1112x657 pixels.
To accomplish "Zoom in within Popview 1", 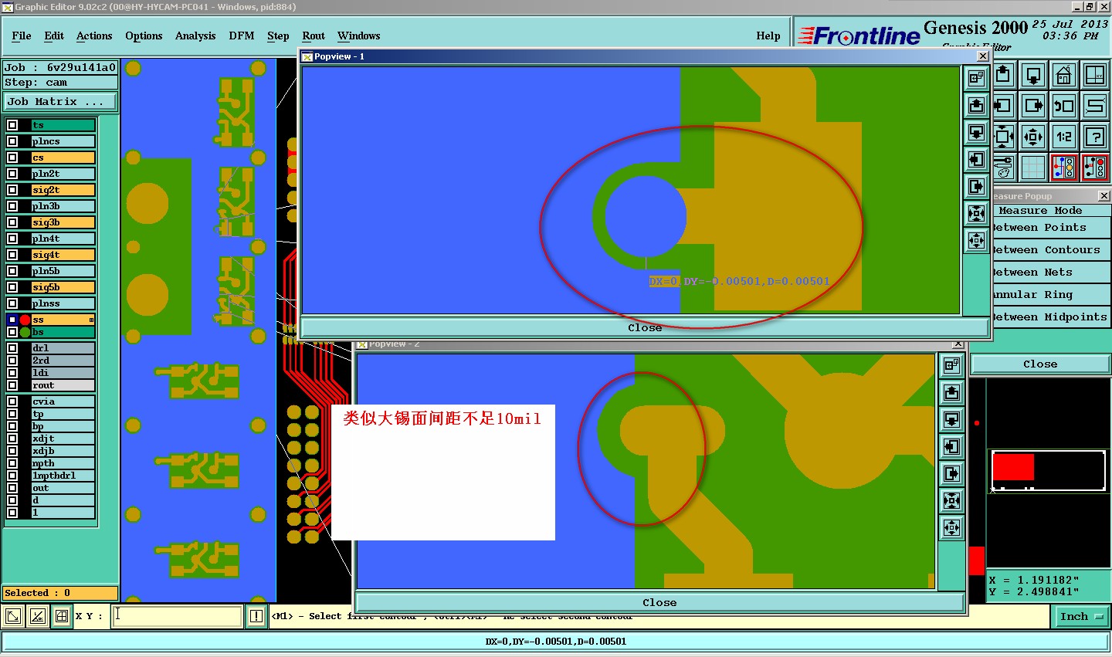I will pyautogui.click(x=977, y=213).
